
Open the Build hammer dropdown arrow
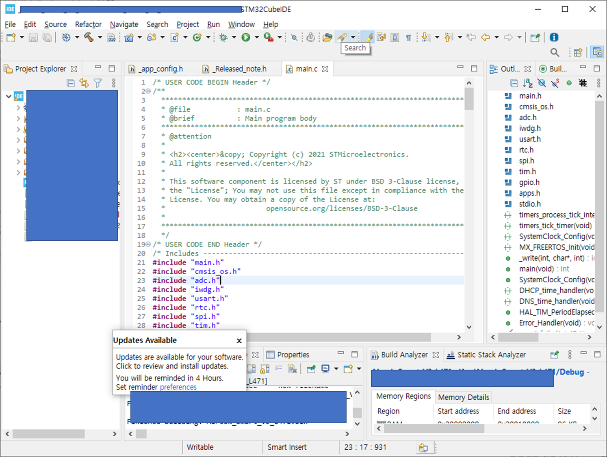(99, 37)
